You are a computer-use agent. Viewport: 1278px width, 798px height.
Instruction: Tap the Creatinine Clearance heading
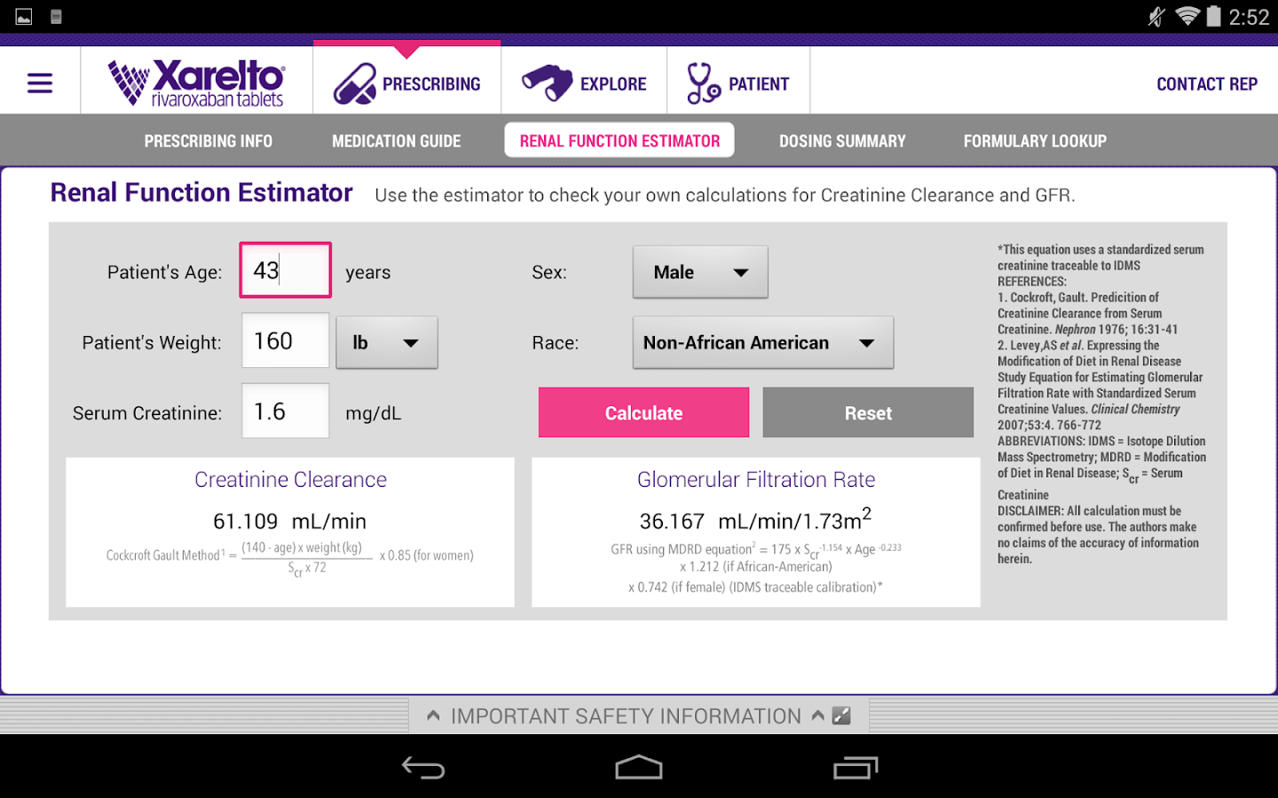[291, 480]
